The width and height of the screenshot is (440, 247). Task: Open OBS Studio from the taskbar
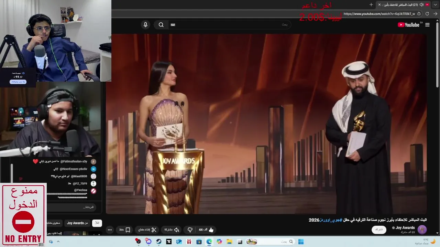[x=138, y=242]
